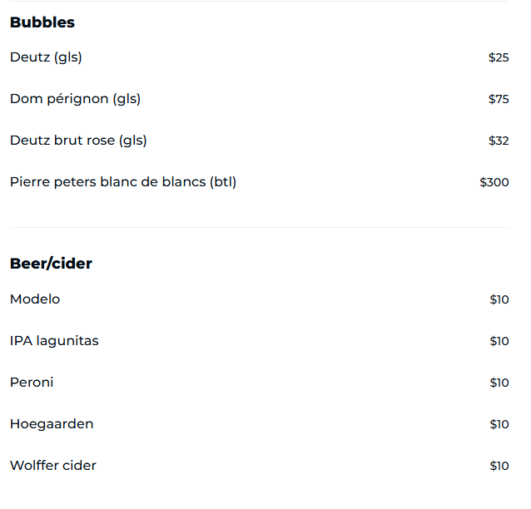Click the $32 brut rose price
531x509 pixels.
click(x=499, y=141)
